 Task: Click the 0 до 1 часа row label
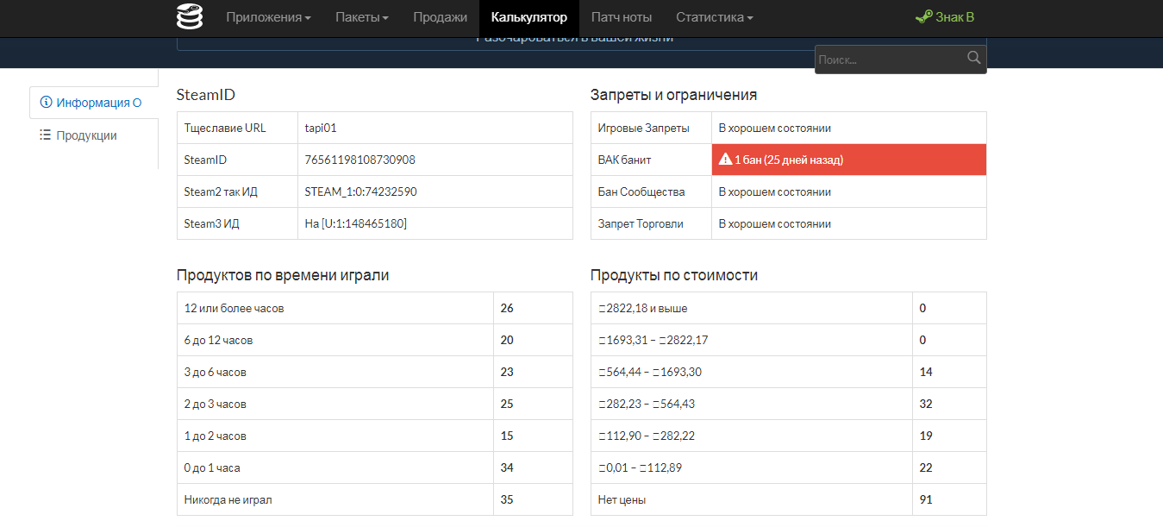tap(212, 467)
